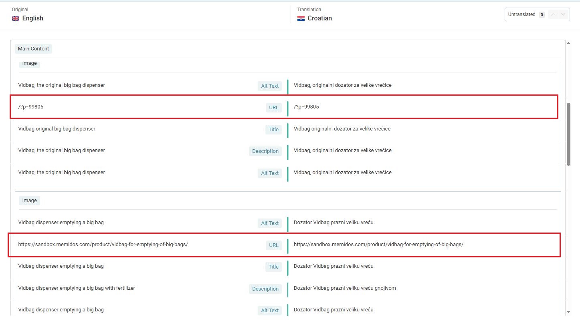This screenshot has height=335, width=580.
Task: Click the vertical scrollbar thumb
Action: coord(568,134)
